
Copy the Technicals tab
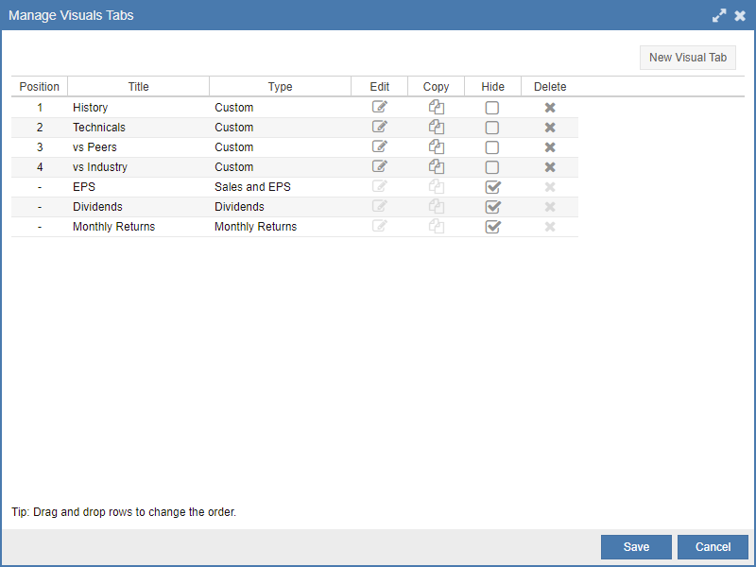pyautogui.click(x=437, y=127)
